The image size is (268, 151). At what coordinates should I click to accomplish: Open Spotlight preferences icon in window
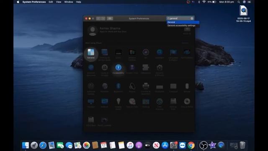click(x=160, y=52)
